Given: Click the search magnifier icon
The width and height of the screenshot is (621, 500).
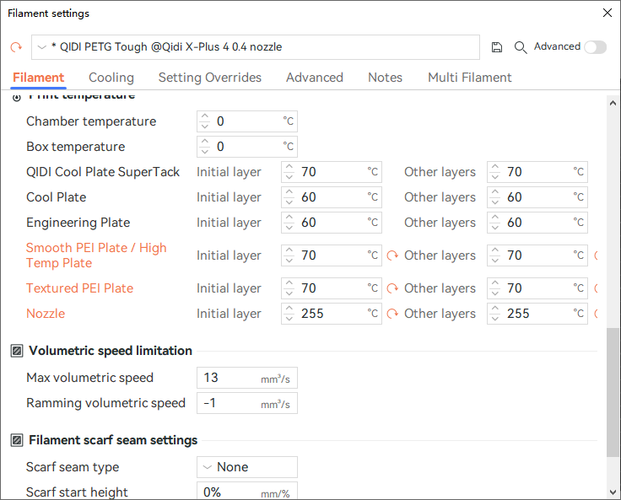Looking at the screenshot, I should [x=521, y=47].
